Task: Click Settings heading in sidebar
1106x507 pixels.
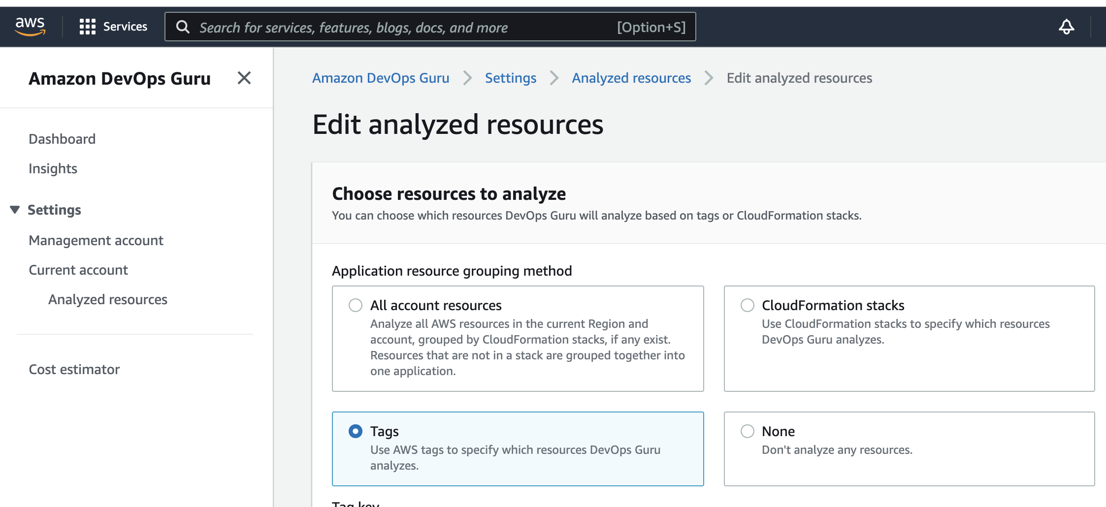Action: [x=54, y=210]
